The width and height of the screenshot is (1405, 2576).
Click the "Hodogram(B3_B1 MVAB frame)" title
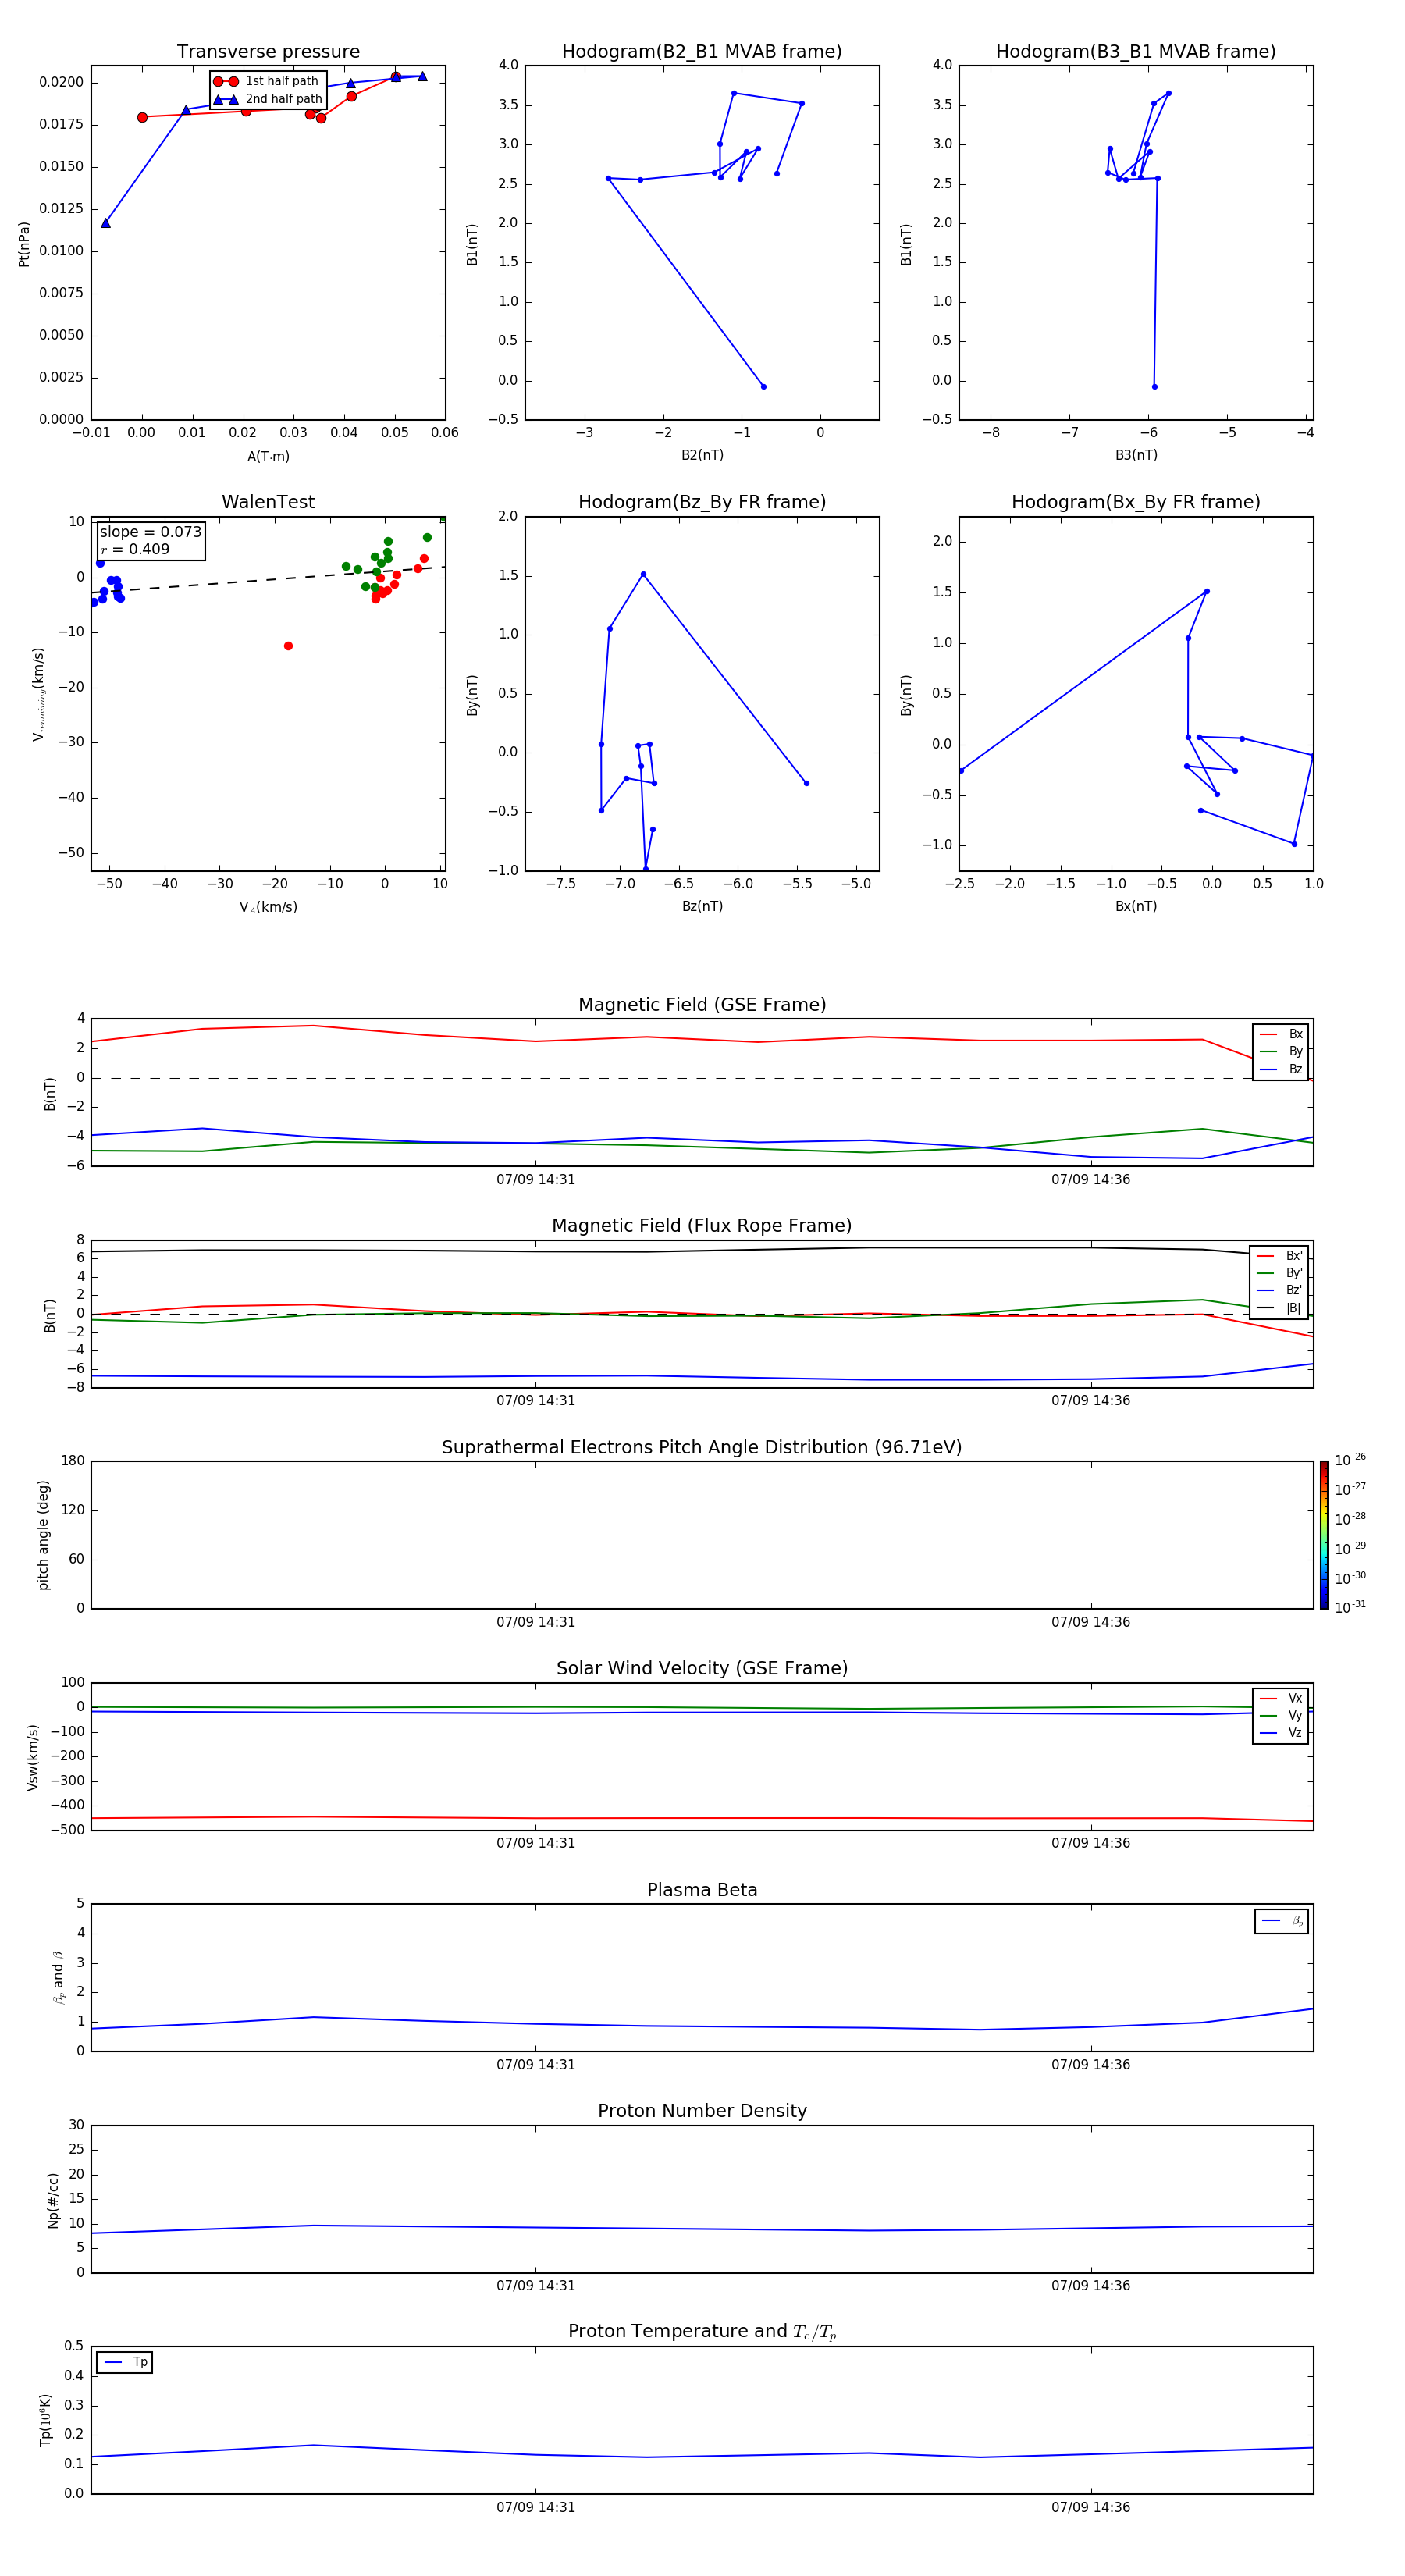click(x=1136, y=52)
